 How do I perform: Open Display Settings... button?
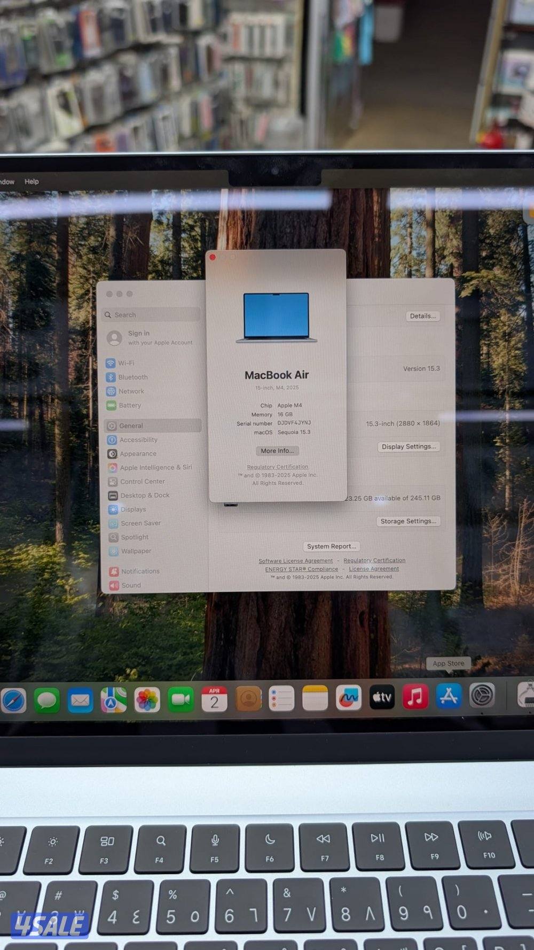click(409, 446)
